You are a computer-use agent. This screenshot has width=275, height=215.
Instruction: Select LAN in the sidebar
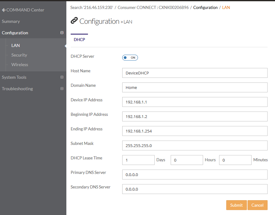(x=15, y=45)
